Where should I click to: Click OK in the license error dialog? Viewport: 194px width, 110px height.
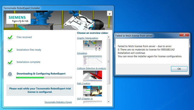tap(179, 69)
